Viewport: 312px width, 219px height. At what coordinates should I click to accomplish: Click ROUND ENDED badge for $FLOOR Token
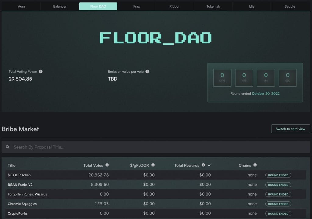coord(278,175)
